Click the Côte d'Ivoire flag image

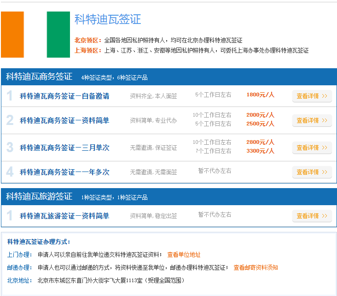point(35,35)
